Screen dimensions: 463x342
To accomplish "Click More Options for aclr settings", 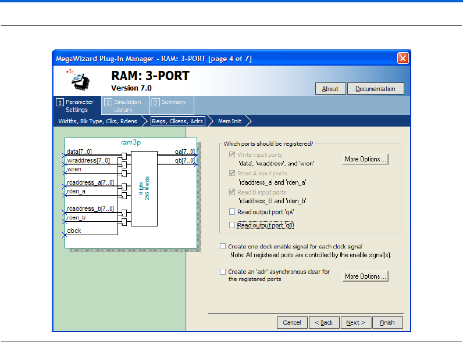I will click(365, 276).
